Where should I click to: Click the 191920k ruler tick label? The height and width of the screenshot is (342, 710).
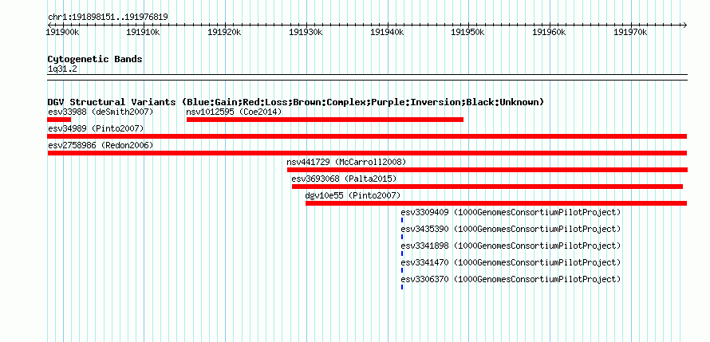[x=225, y=33]
